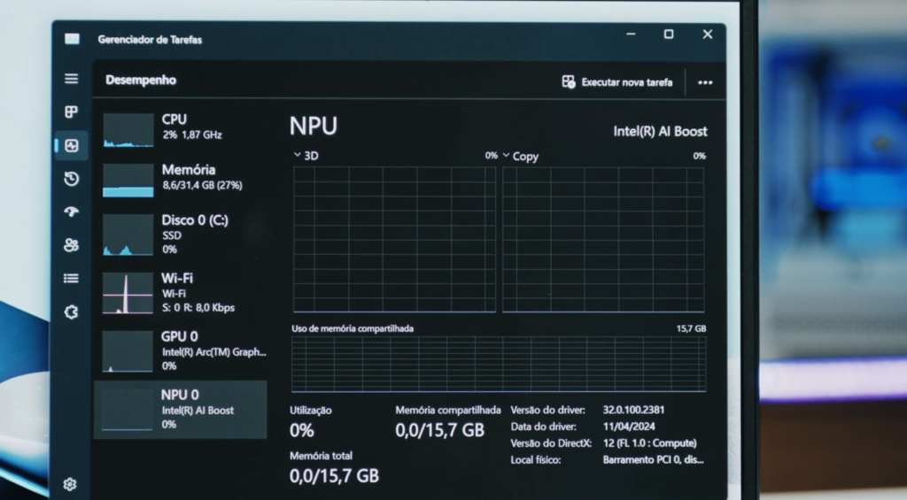This screenshot has width=907, height=500.
Task: Select the CPU performance entry
Action: pos(181,129)
